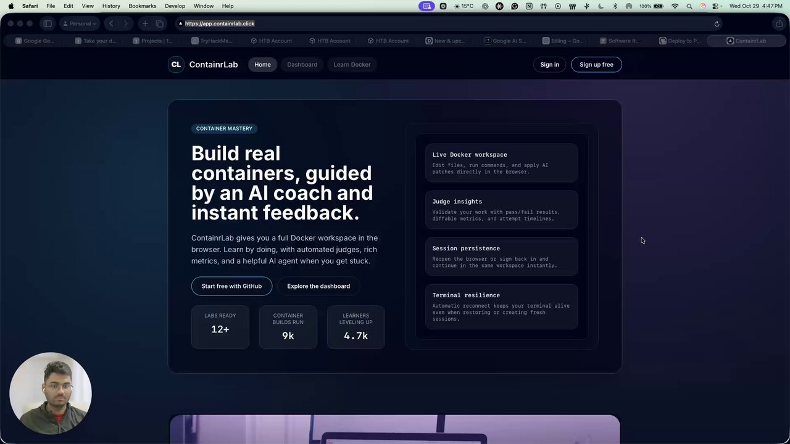Open the Grammarly menu bar icon
This screenshot has width=790, height=444.
click(514, 6)
